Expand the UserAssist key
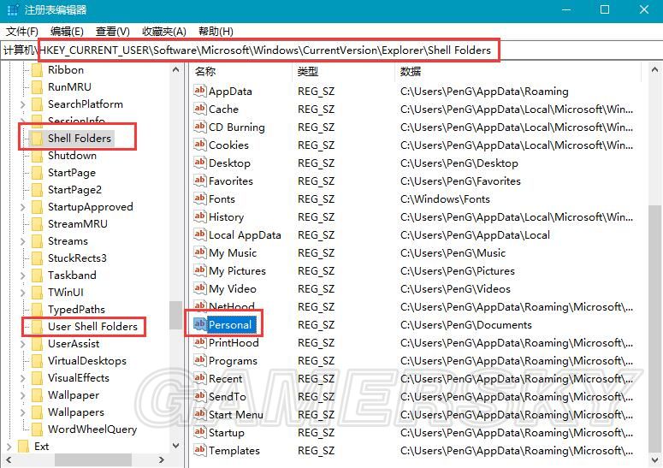The width and height of the screenshot is (663, 468). [x=22, y=344]
